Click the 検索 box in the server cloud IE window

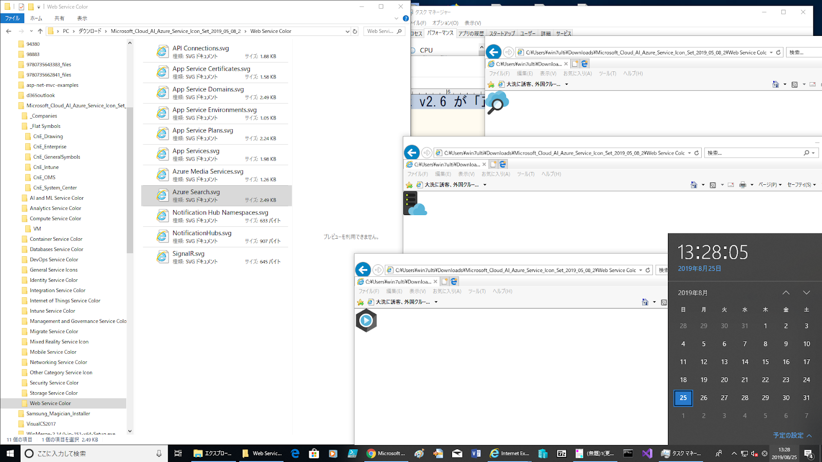click(760, 153)
